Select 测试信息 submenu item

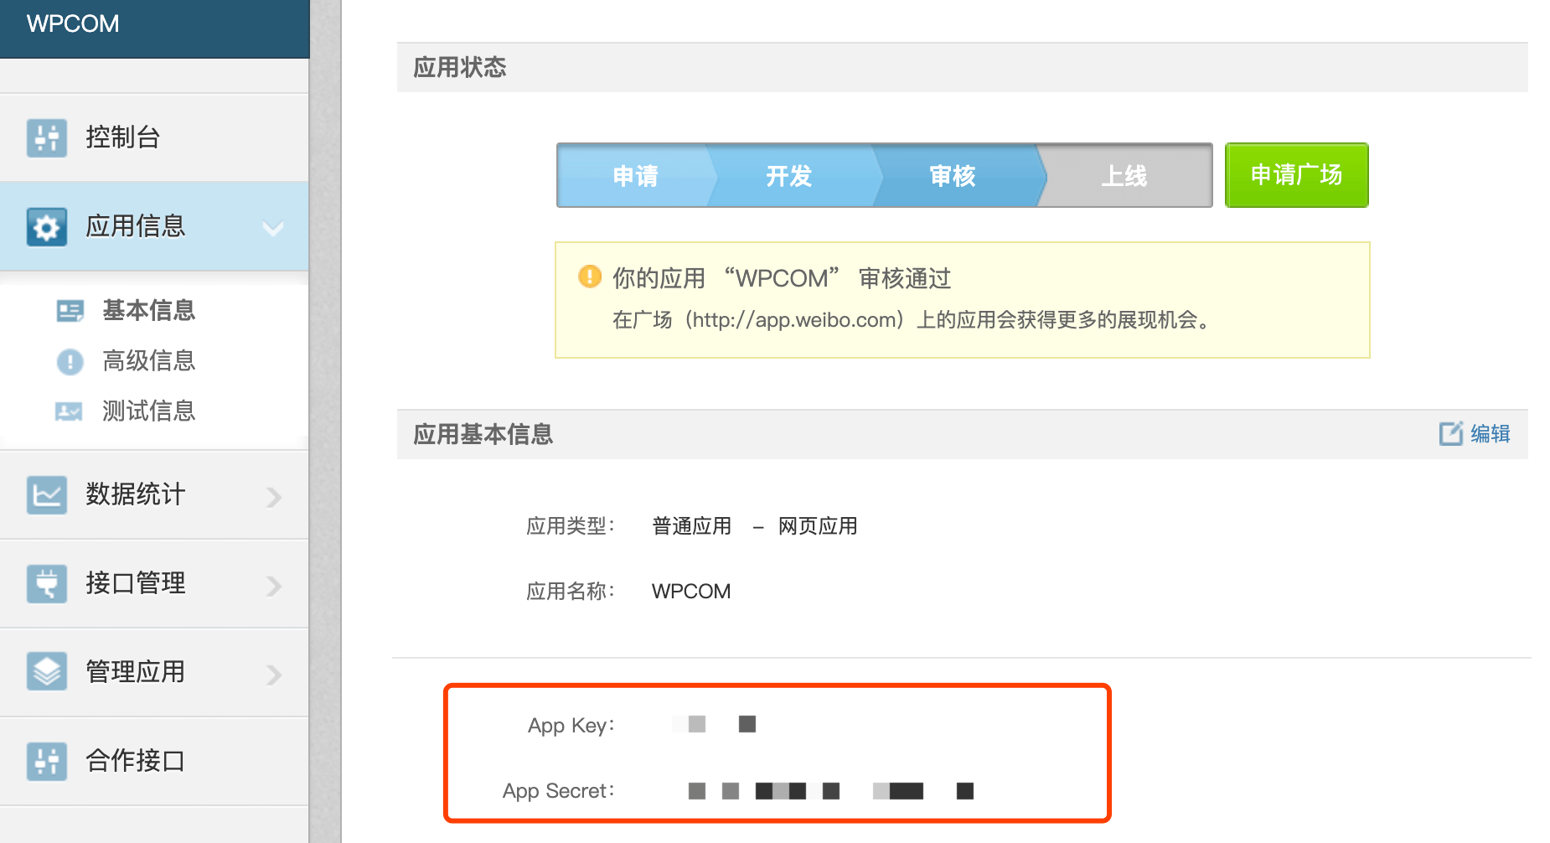coord(149,411)
